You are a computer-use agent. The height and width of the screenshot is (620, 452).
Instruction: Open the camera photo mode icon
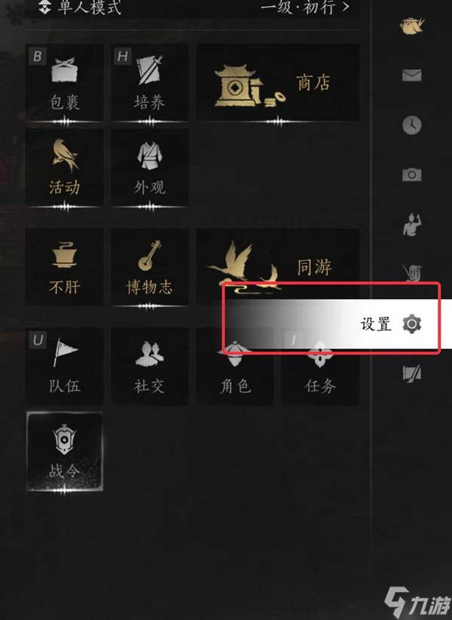412,174
